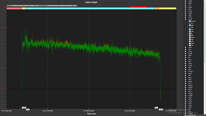
Task: Uncheck the ThO checkbox under CTUN
Action: tap(190, 27)
